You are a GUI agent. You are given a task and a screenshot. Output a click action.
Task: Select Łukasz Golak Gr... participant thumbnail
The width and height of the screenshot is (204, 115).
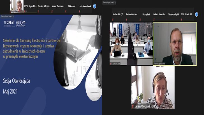pyautogui.click(x=160, y=14)
